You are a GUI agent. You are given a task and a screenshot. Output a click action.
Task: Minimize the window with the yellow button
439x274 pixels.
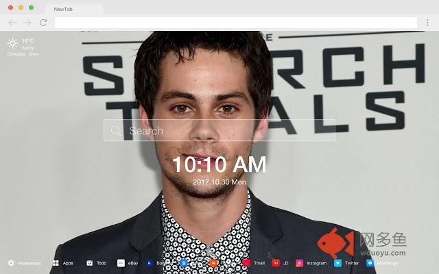[x=21, y=8]
